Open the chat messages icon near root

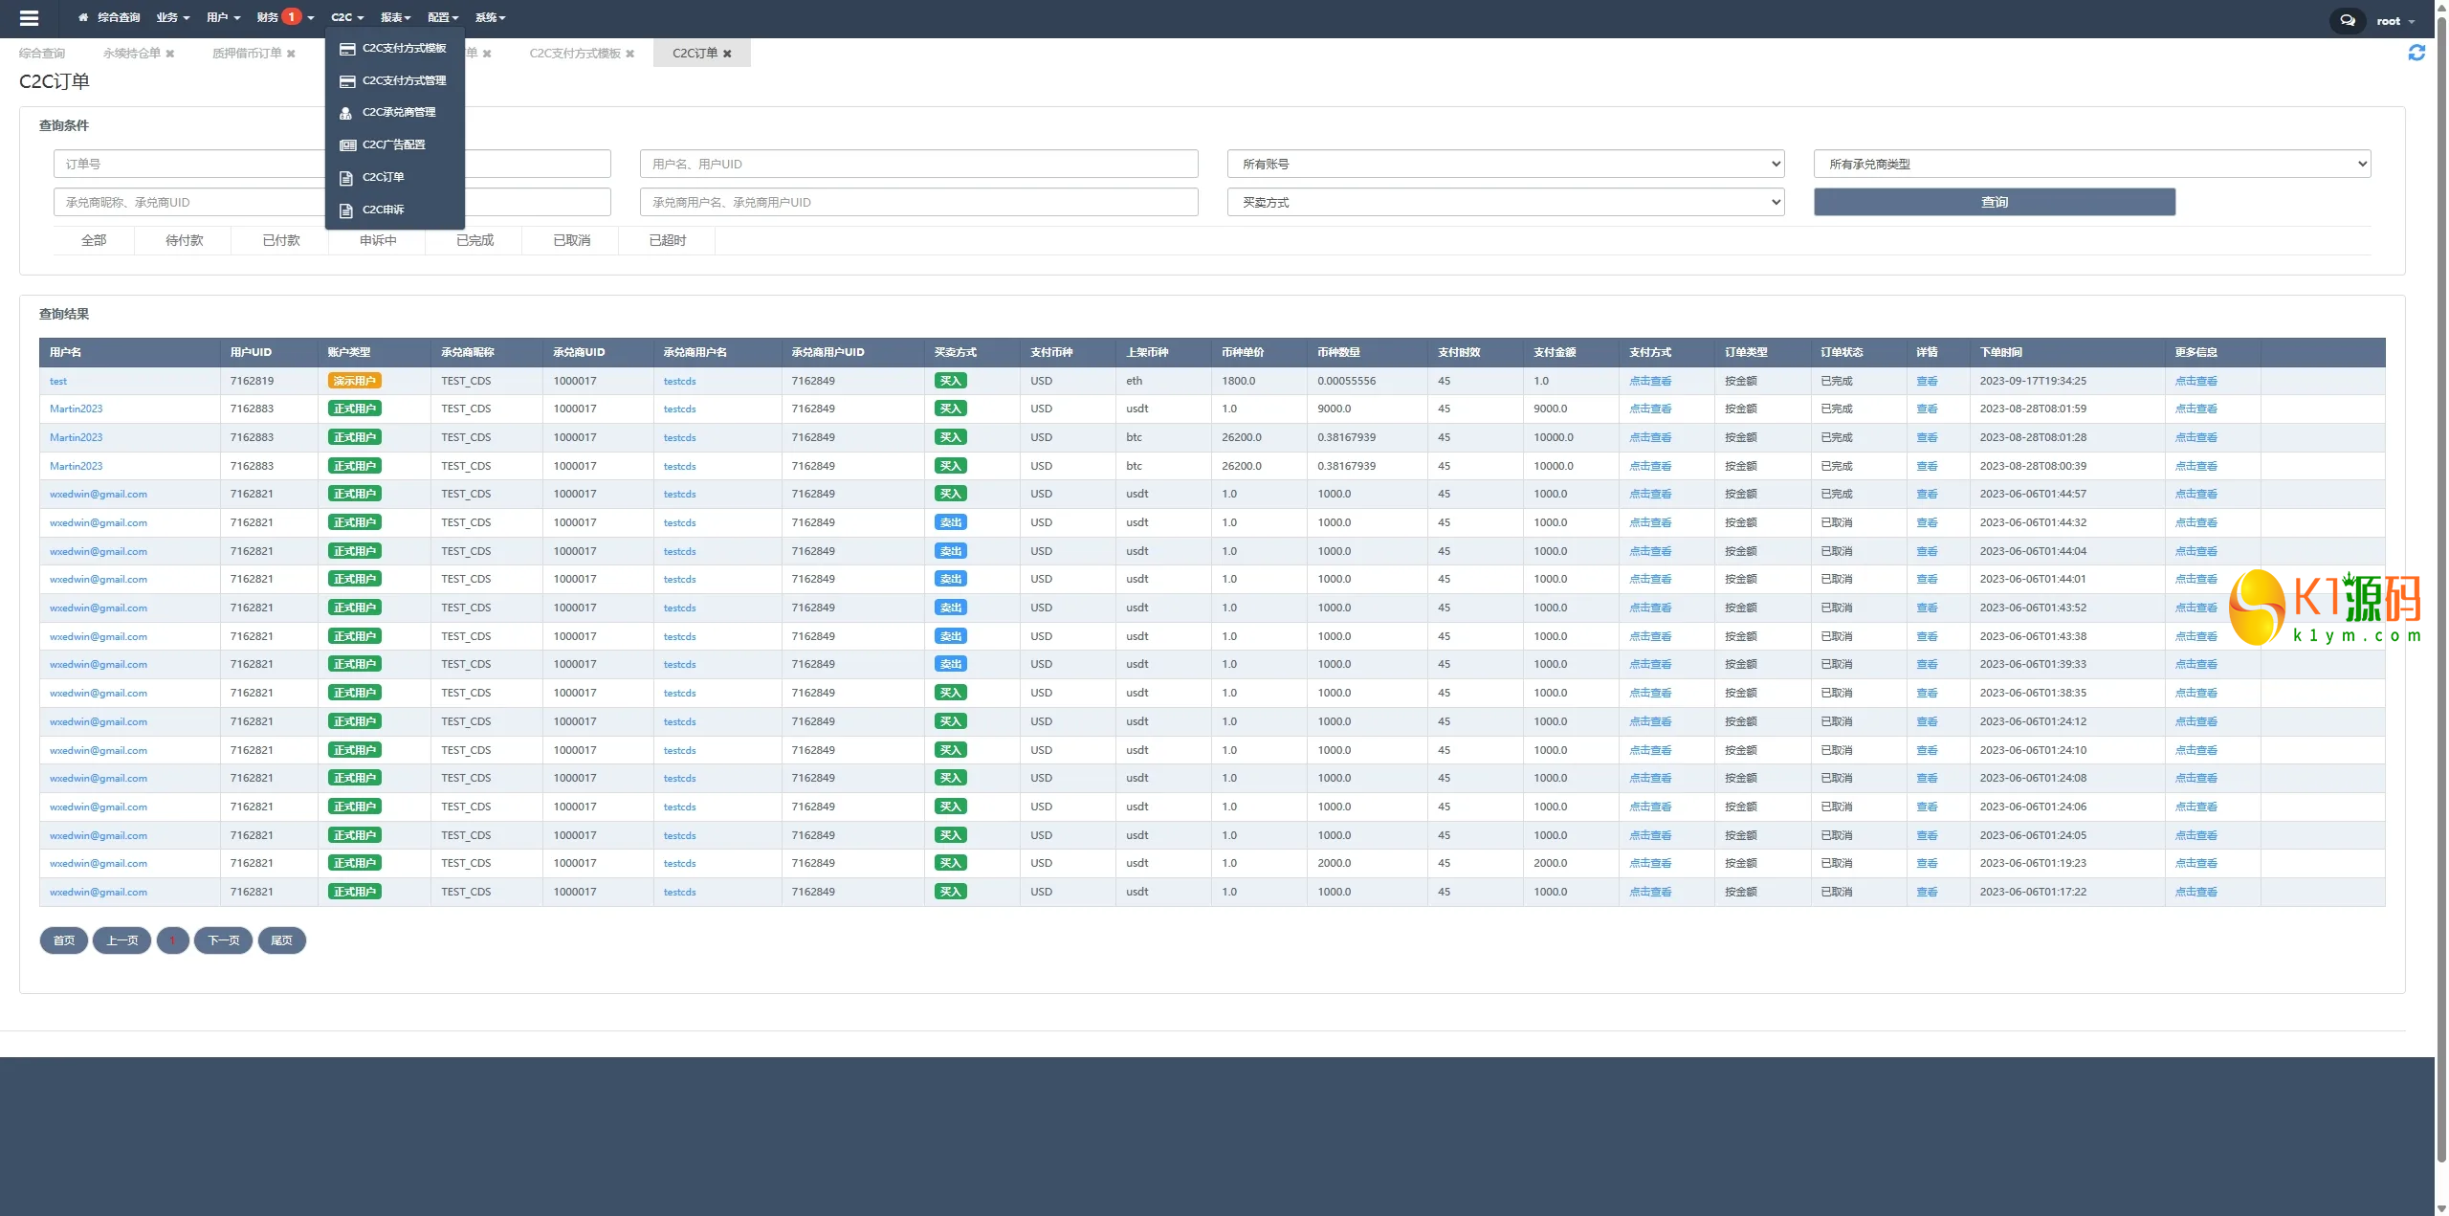2347,20
